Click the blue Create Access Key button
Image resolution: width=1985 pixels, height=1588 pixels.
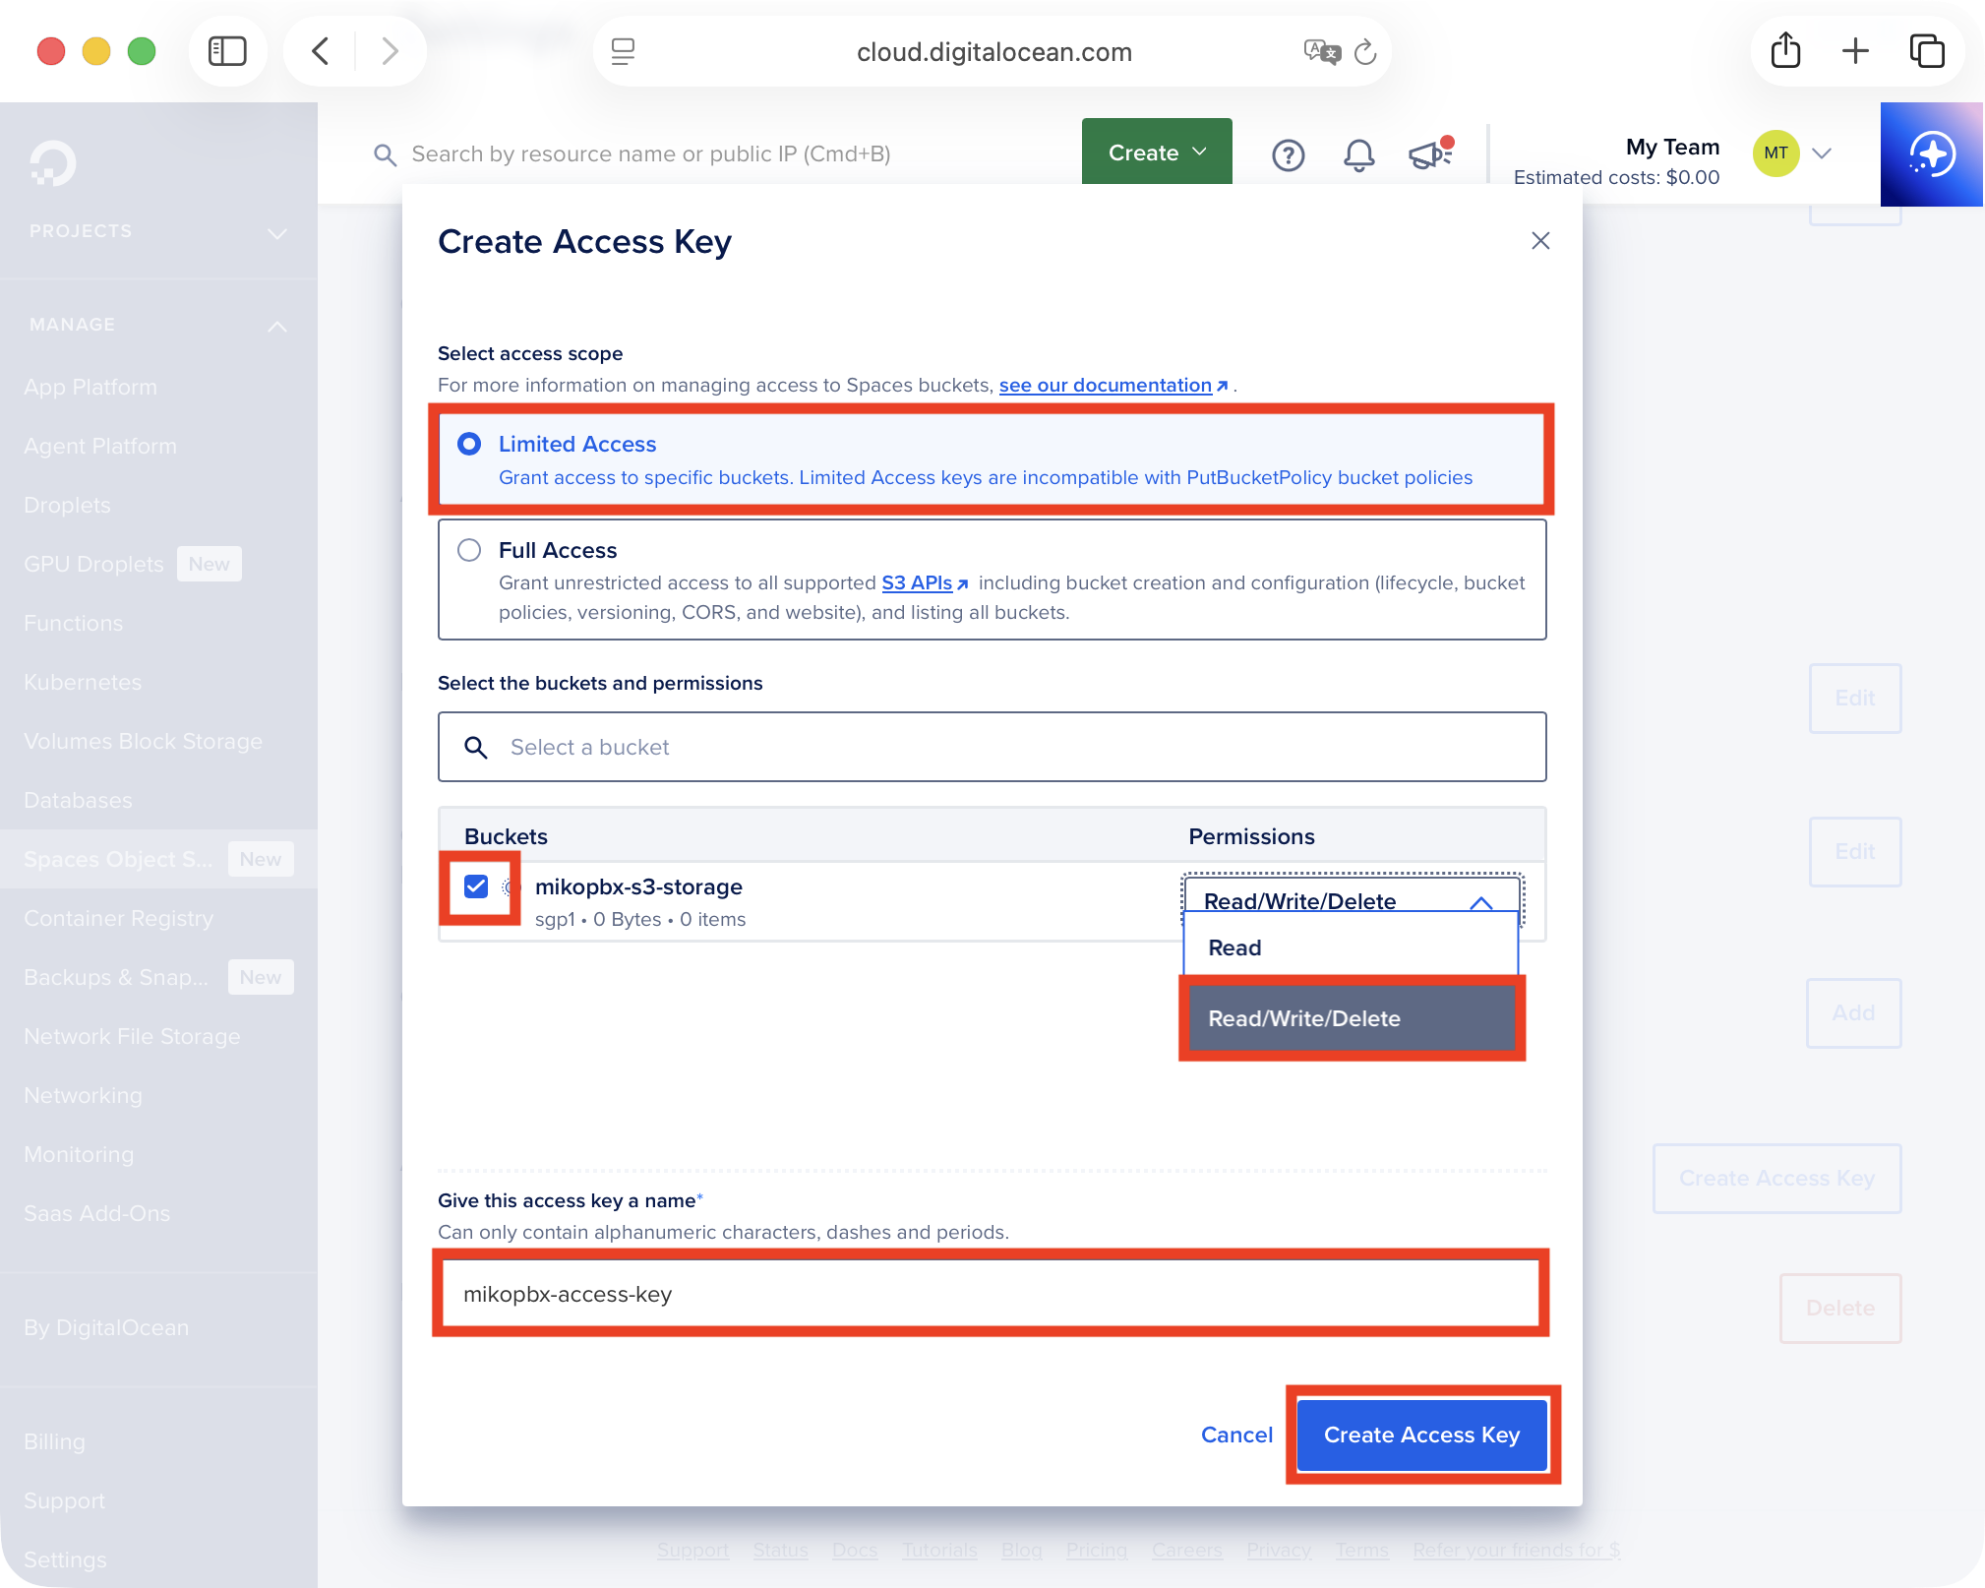[x=1421, y=1435]
